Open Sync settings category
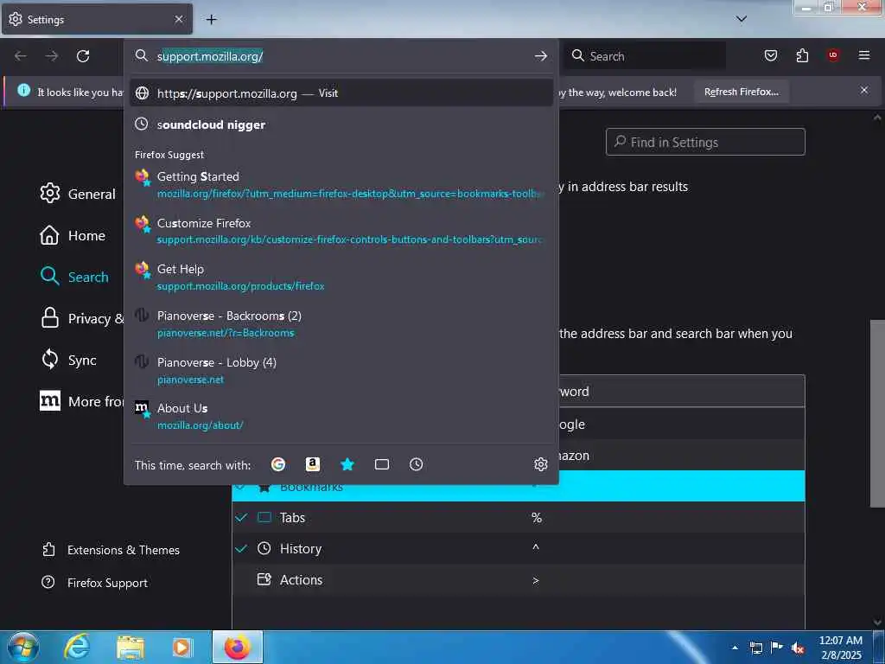This screenshot has height=664, width=885. (68, 360)
